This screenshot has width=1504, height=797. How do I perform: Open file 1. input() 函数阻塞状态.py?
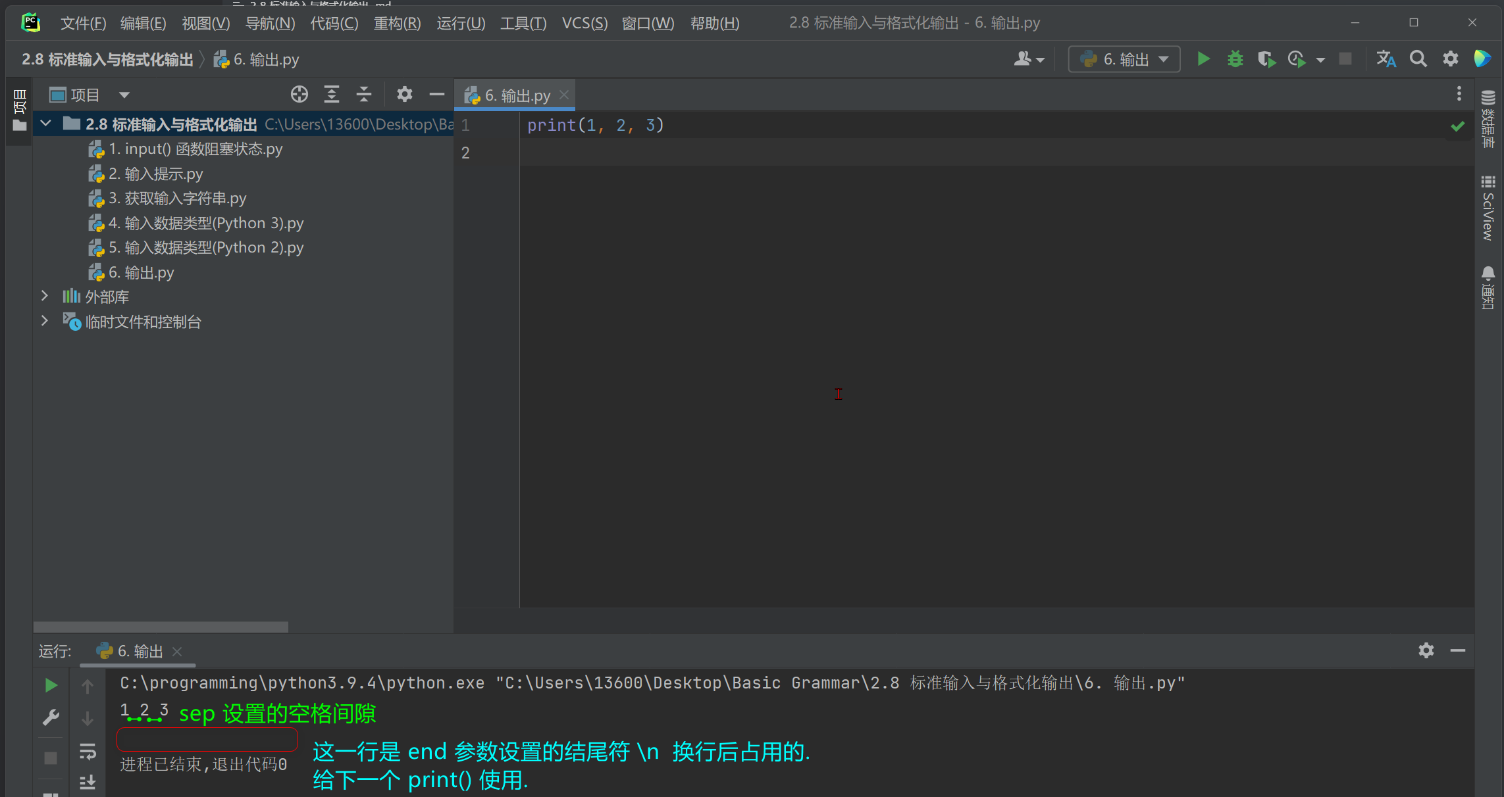pyautogui.click(x=186, y=149)
